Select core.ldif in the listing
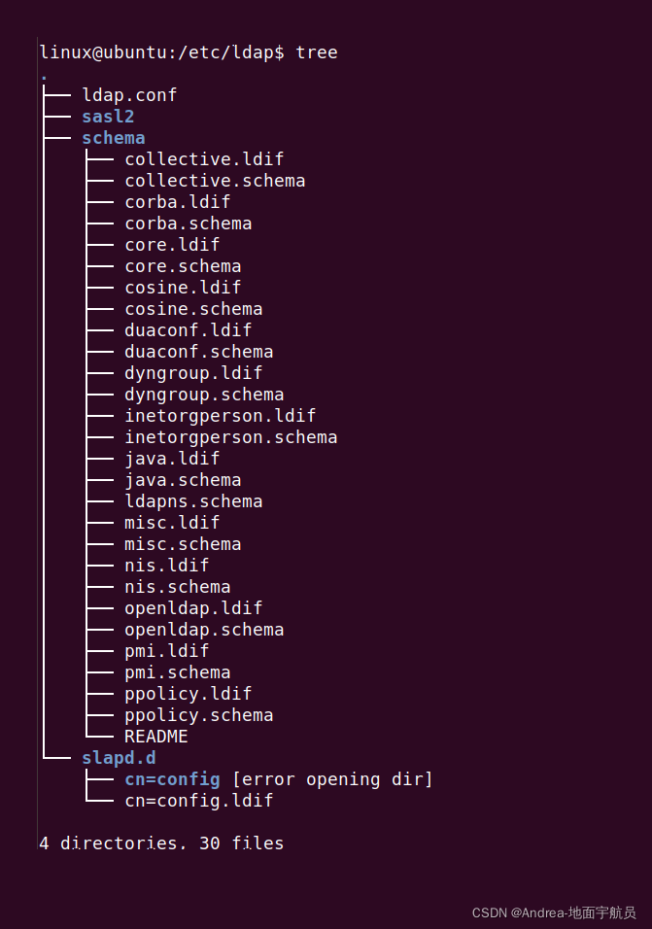The height and width of the screenshot is (929, 652). click(172, 245)
